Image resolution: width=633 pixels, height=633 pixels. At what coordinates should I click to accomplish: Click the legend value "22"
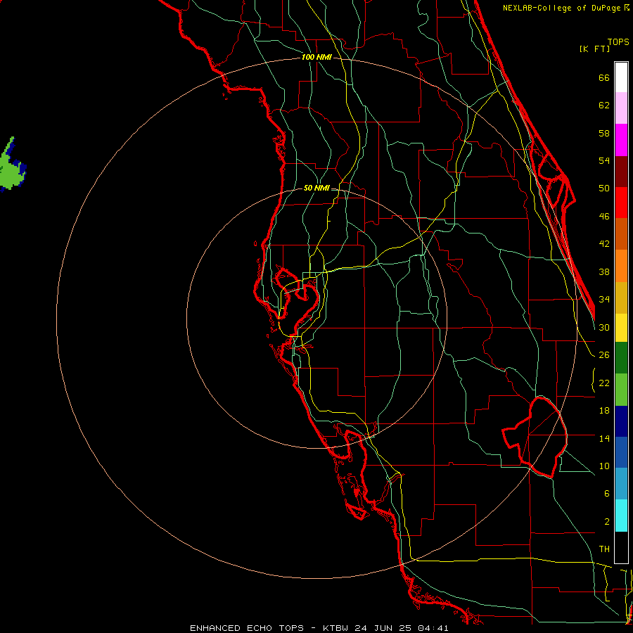(604, 383)
